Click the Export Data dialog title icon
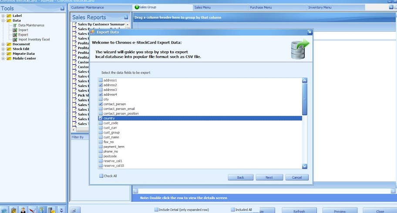 click(92, 32)
